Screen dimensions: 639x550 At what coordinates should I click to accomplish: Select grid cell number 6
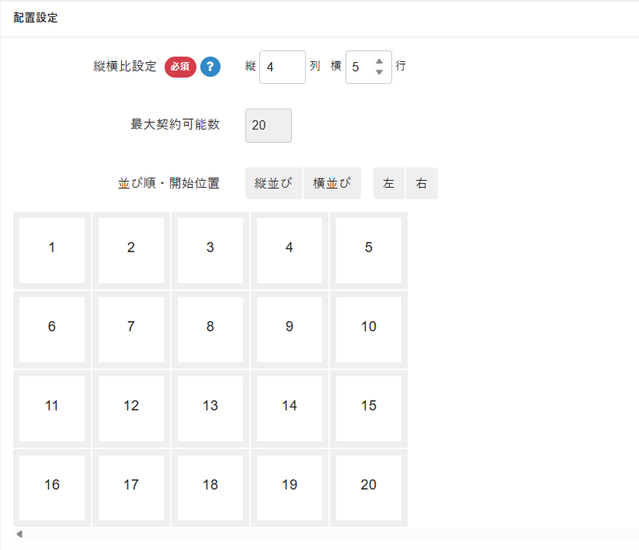pos(52,330)
